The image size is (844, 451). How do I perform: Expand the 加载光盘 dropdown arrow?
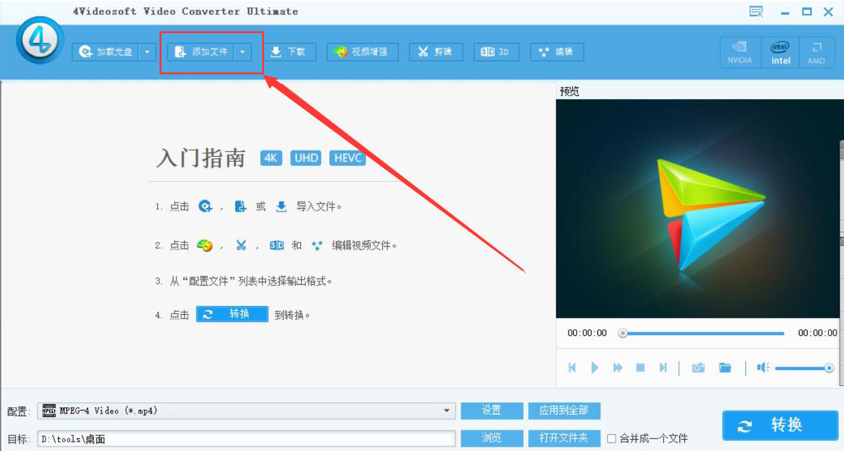pyautogui.click(x=147, y=52)
